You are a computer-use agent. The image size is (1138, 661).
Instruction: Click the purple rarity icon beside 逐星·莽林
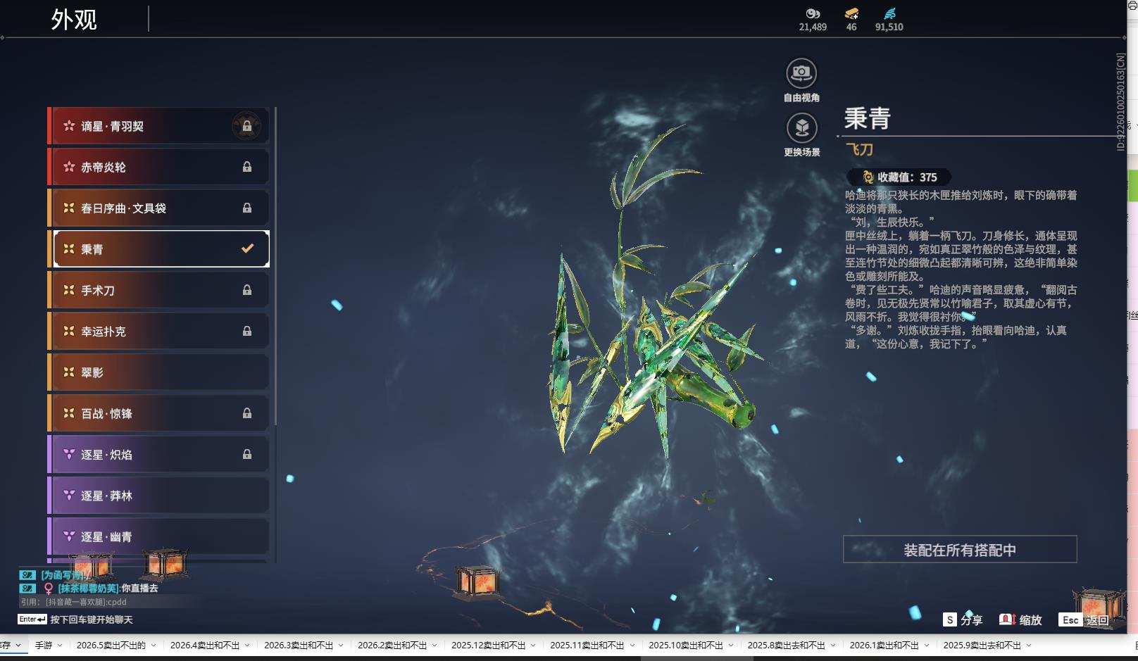point(69,496)
